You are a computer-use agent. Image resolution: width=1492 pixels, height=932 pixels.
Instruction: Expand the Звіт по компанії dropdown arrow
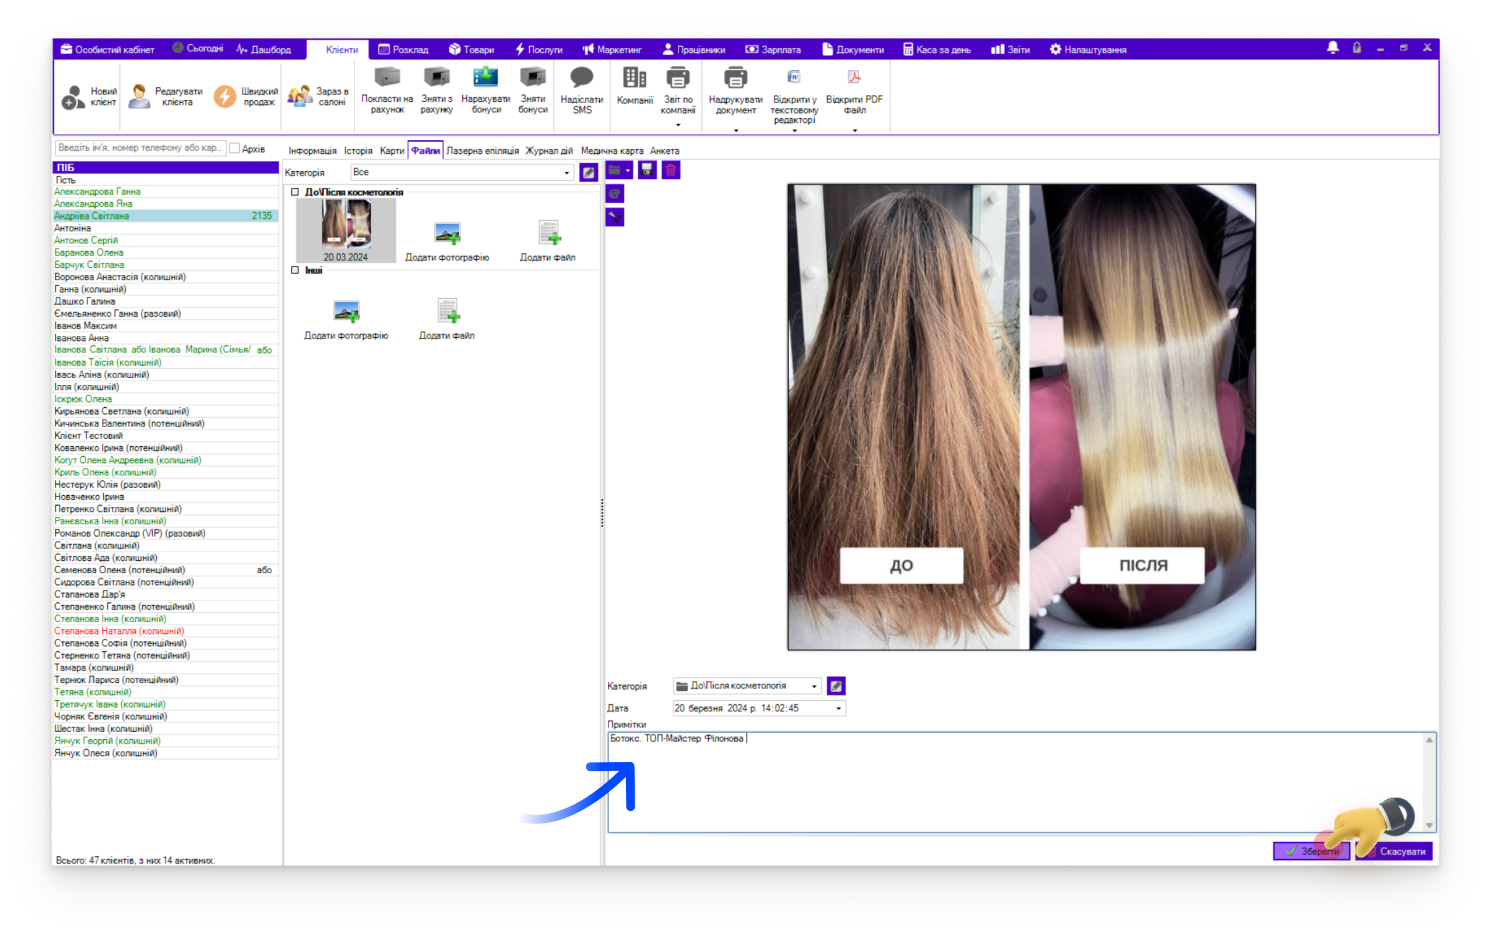678,125
